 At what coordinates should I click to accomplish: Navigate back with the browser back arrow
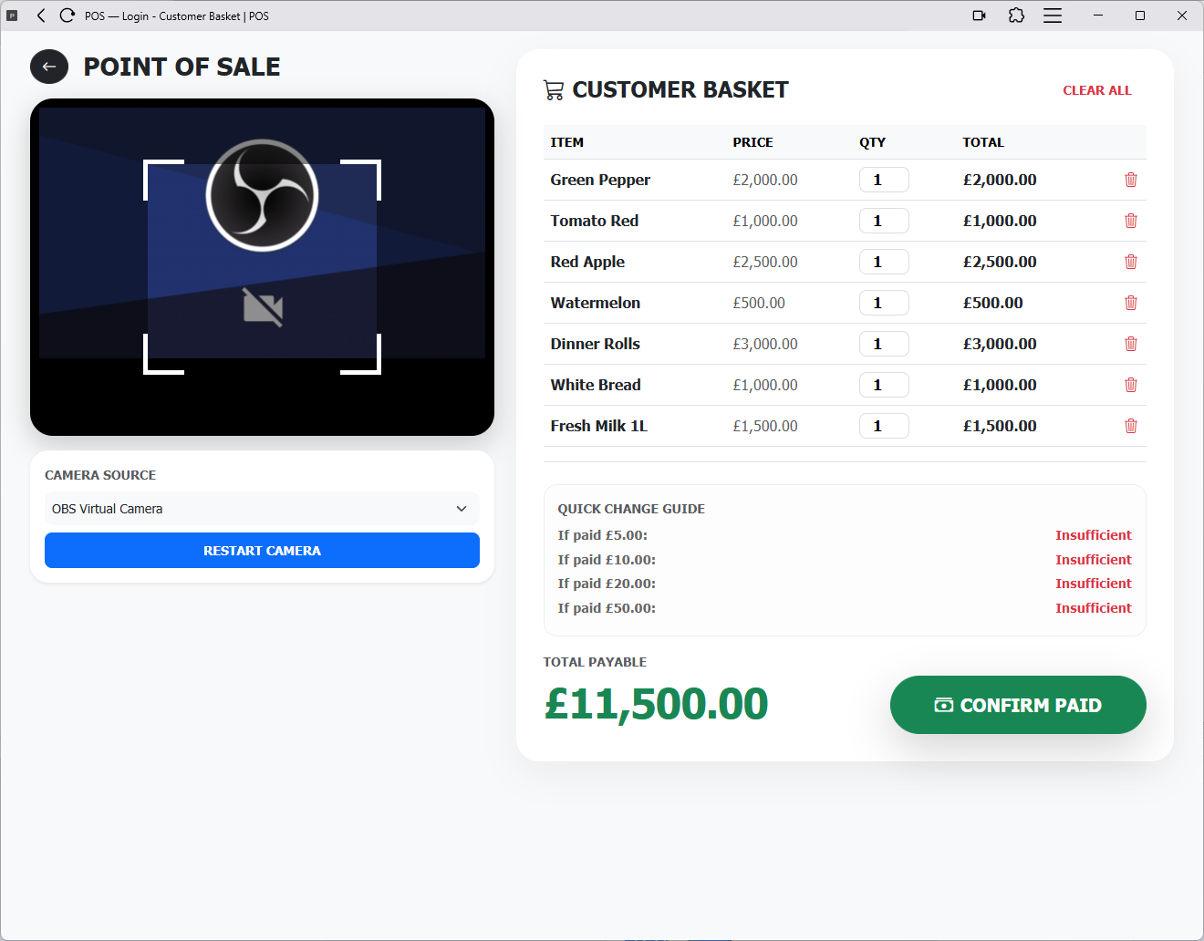[x=41, y=16]
